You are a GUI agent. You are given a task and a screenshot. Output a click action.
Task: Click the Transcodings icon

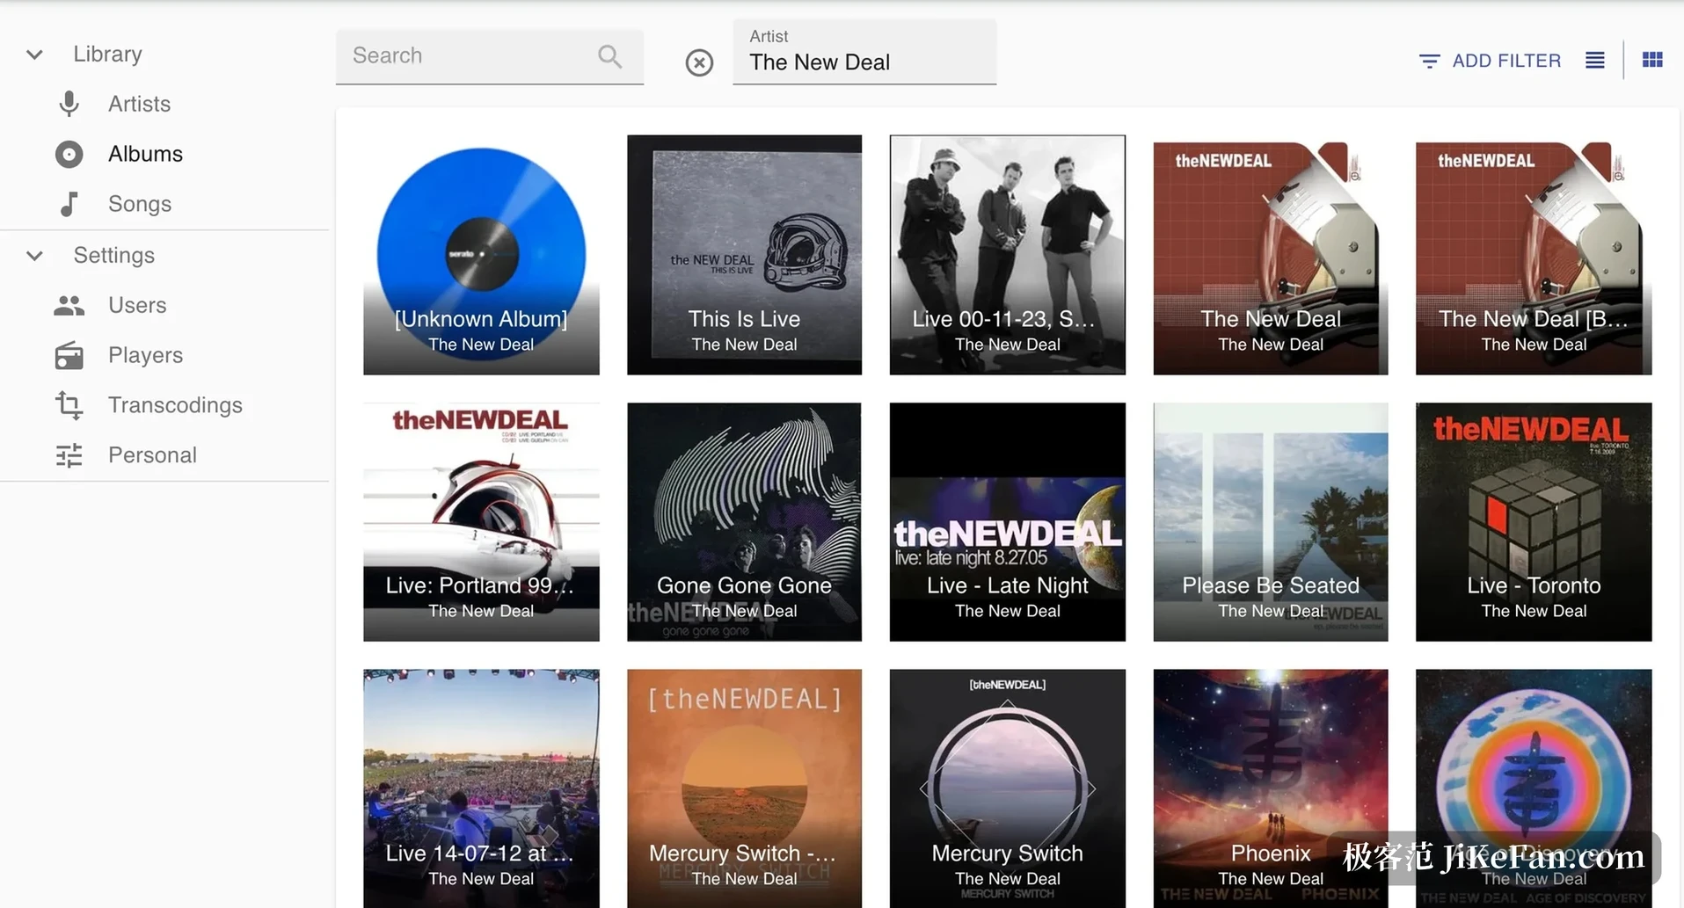(69, 405)
